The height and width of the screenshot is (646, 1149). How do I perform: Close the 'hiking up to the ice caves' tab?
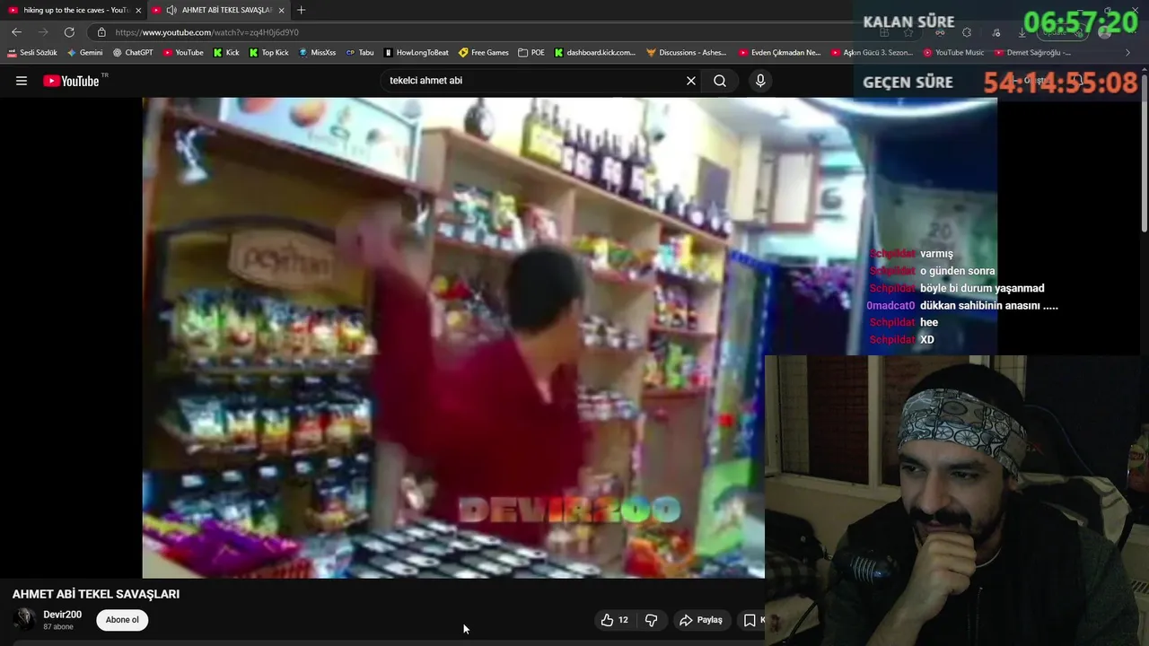138,10
